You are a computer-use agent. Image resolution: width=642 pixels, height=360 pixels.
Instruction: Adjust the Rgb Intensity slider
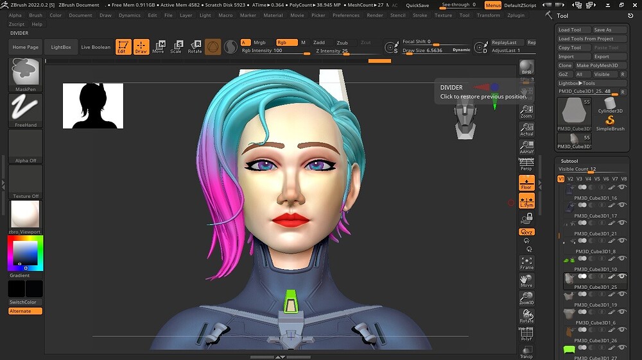(275, 51)
